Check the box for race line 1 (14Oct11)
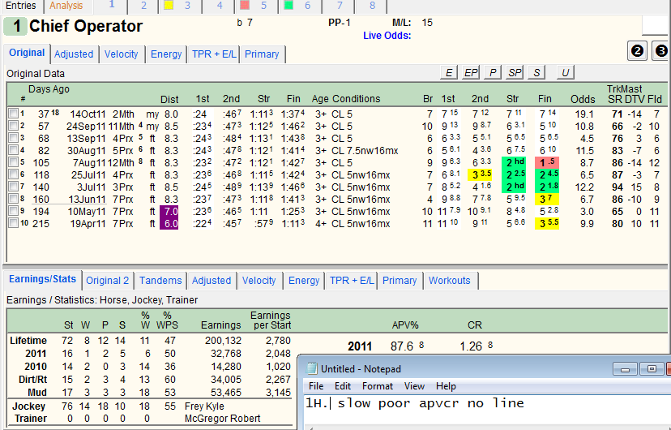The height and width of the screenshot is (430, 671). 13,114
